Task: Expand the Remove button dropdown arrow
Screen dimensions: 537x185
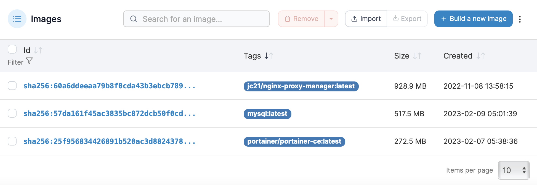Action: pyautogui.click(x=331, y=19)
